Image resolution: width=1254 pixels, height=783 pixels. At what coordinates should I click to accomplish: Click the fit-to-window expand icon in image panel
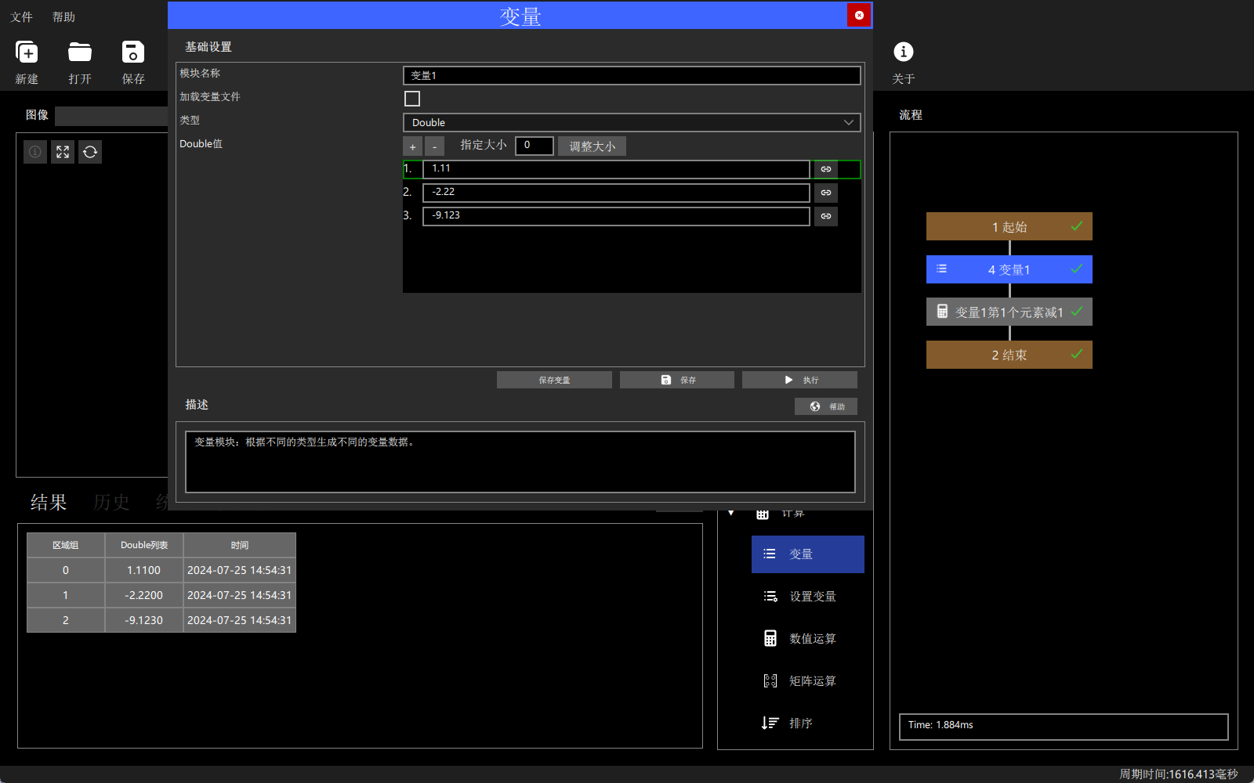[63, 152]
